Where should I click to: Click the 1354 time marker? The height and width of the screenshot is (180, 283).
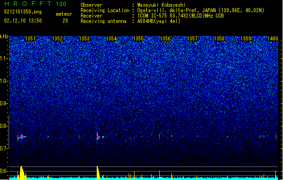point(112,39)
